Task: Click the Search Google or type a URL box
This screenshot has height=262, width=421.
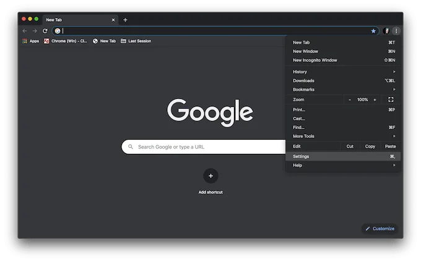Action: [204, 147]
